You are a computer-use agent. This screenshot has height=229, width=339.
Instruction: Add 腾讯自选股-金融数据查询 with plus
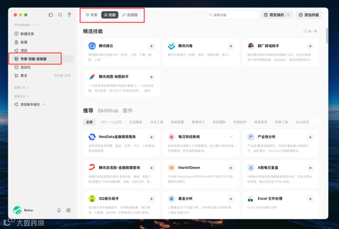[x=151, y=168]
